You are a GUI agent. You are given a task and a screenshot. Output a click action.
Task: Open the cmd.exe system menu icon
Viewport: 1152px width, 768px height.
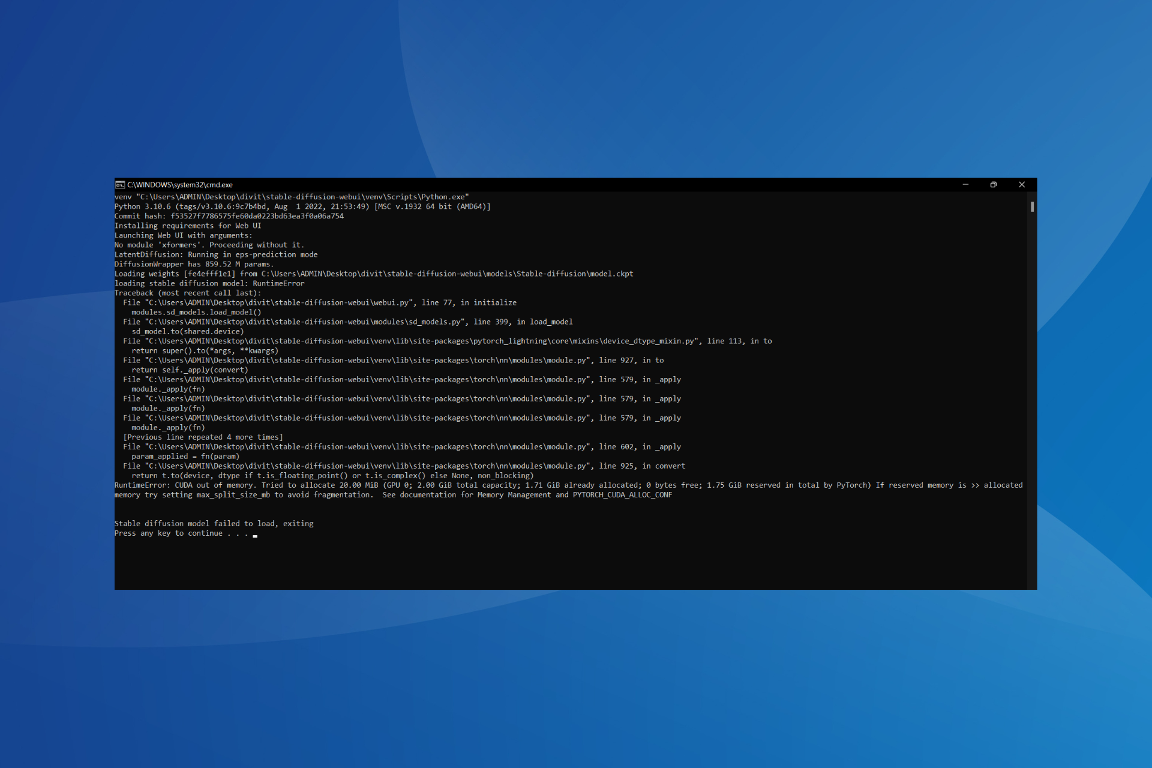click(119, 185)
